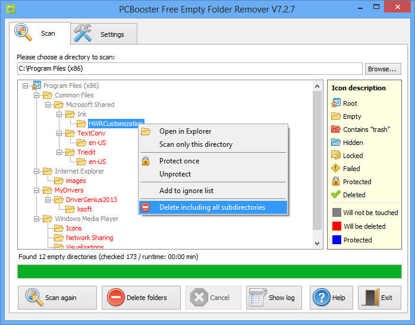Click the Windows Media Player folder icon
The height and width of the screenshot is (325, 415).
click(48, 219)
